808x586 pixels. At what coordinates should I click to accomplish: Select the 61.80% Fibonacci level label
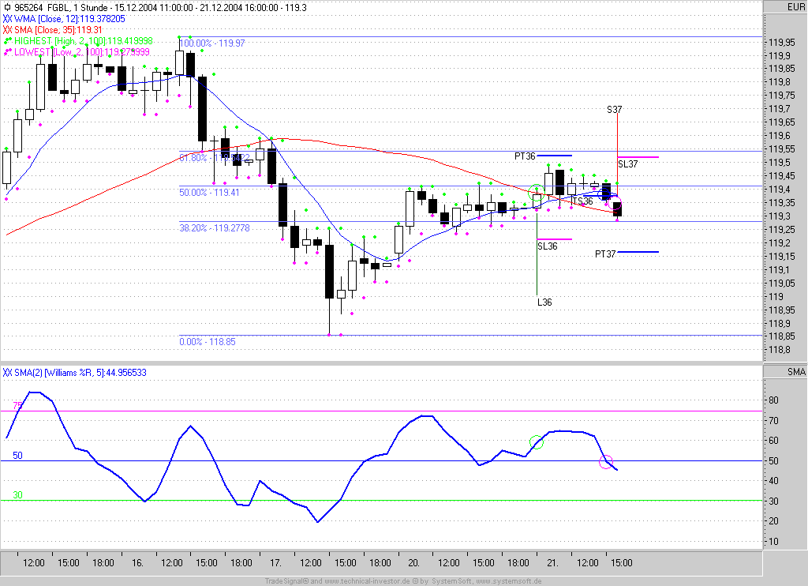[215, 157]
